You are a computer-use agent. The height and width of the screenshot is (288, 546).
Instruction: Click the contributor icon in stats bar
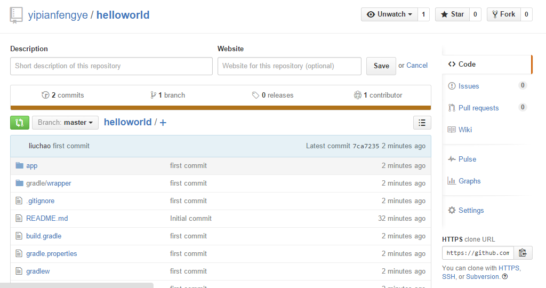(357, 95)
